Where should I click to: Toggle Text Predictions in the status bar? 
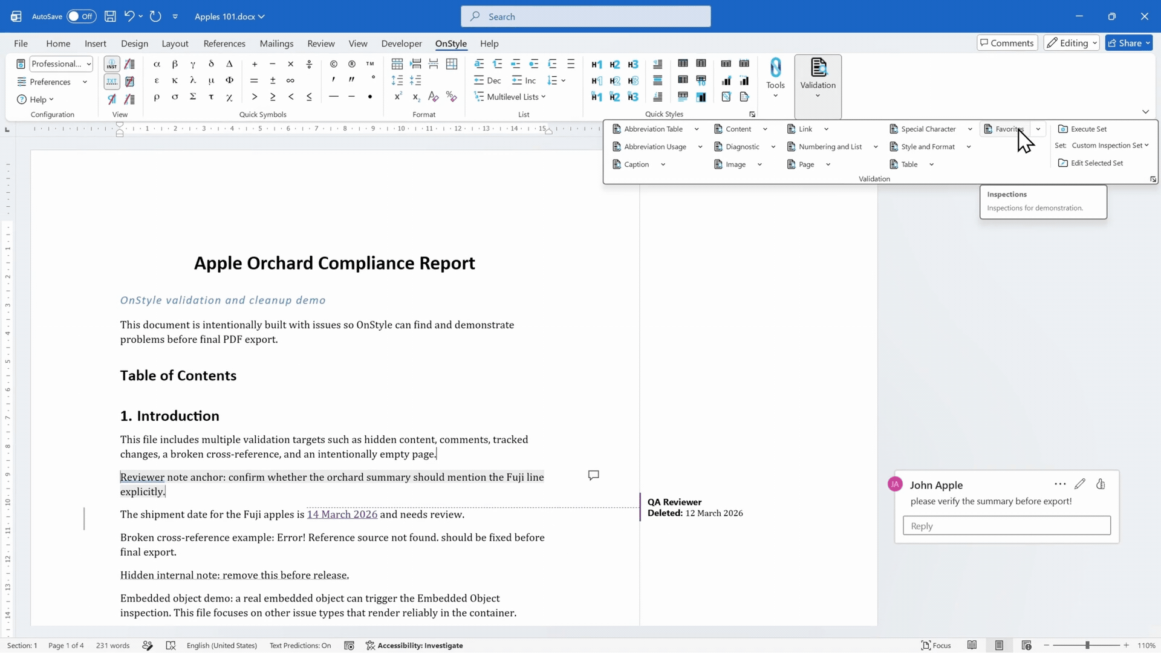[300, 645]
